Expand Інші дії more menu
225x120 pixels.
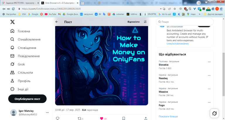(x=19, y=89)
